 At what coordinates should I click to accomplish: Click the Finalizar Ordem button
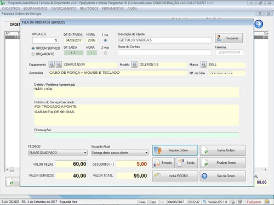pyautogui.click(x=222, y=163)
